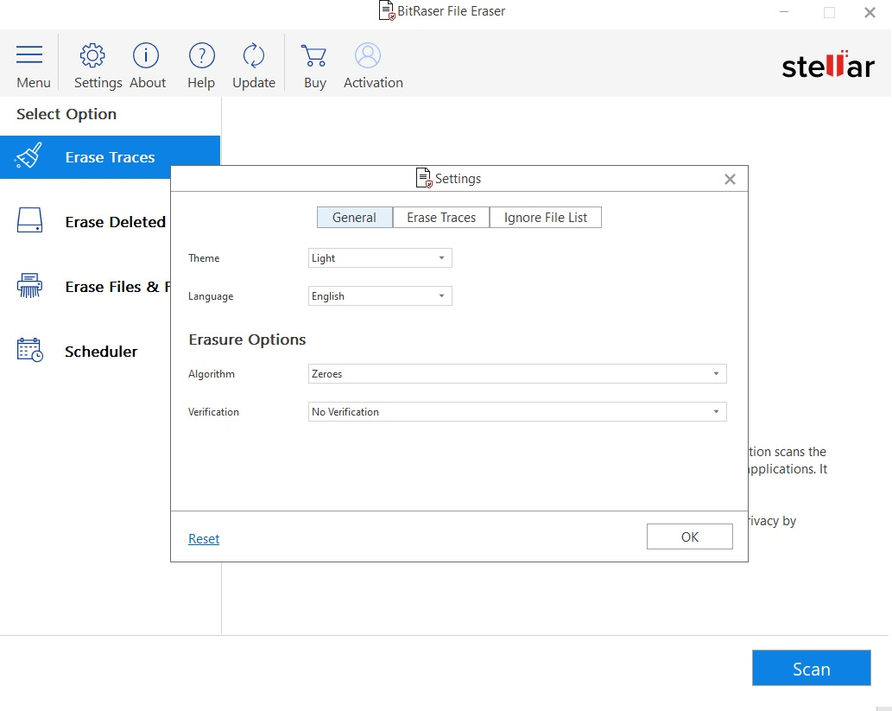Switch to the Erase Traces settings tab
Screen dimensions: 892x711
[441, 218]
